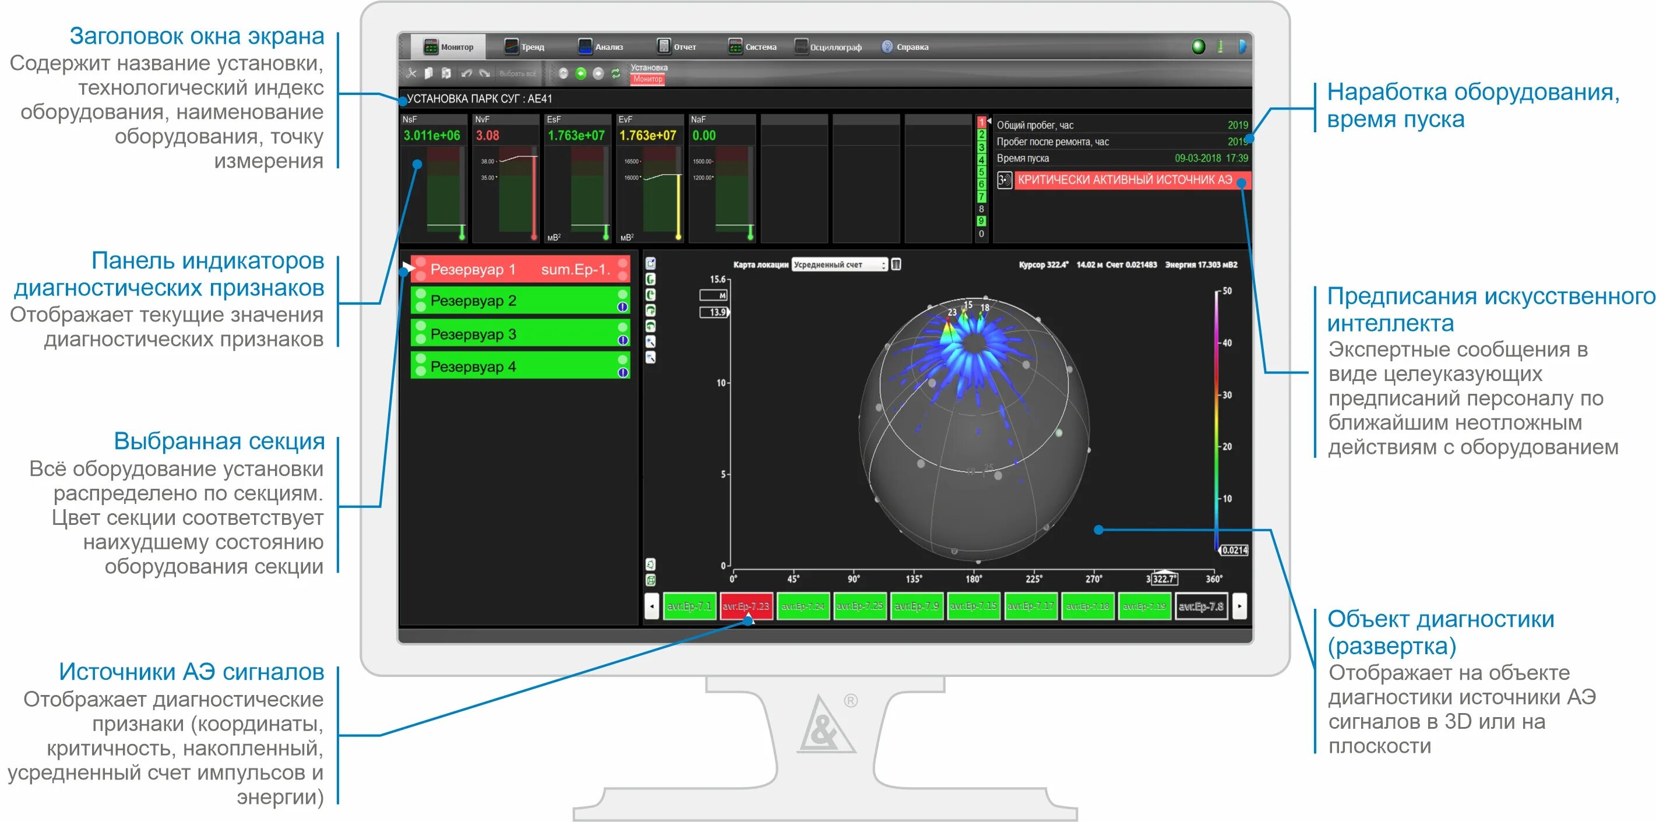
Task: Click the 322.7° angle cursor marker
Action: click(1164, 578)
